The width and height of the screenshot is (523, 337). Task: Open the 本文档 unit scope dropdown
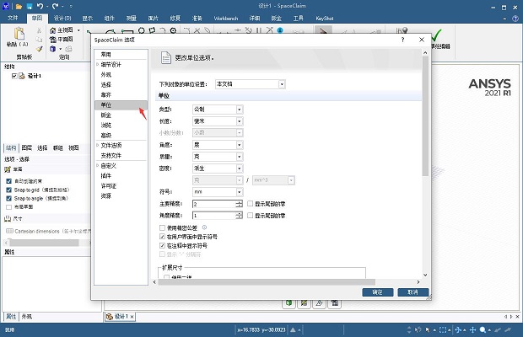[282, 84]
